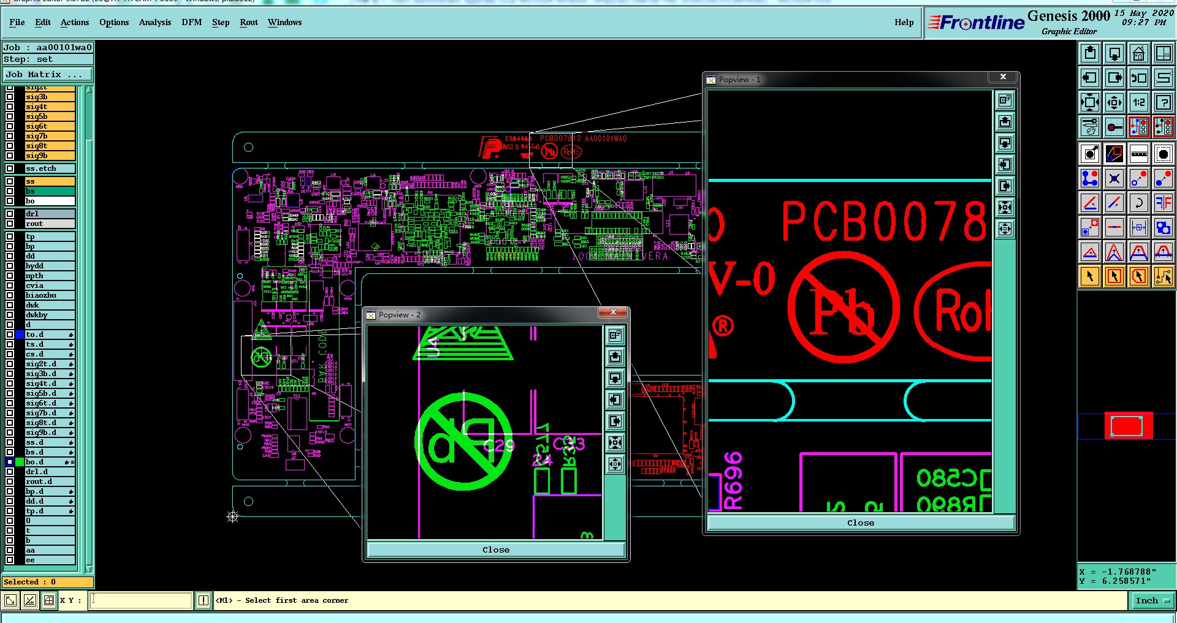The image size is (1177, 623).
Task: Open the DFM menu
Action: 192,22
